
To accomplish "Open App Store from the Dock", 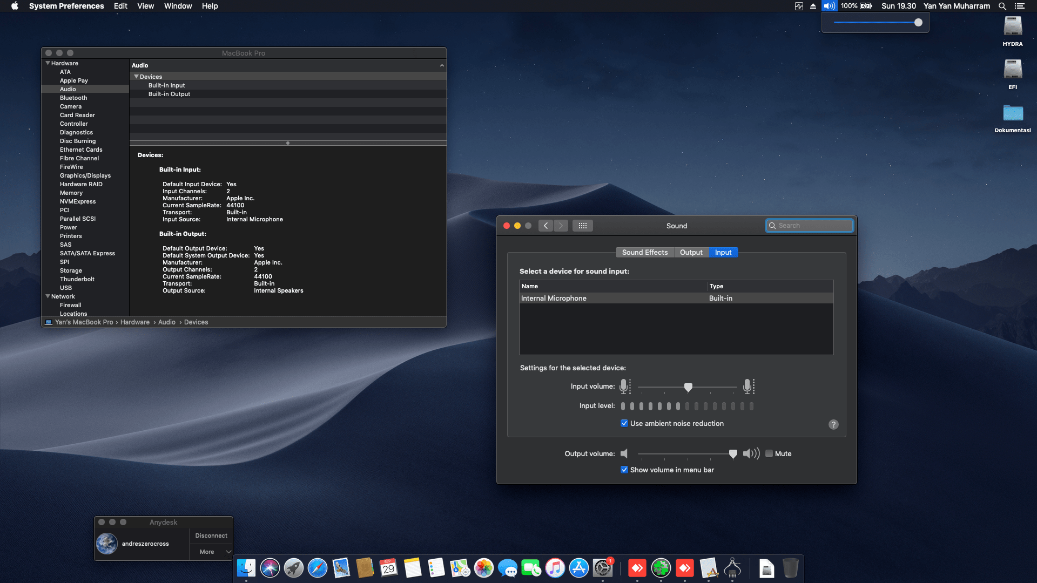I will point(578,568).
